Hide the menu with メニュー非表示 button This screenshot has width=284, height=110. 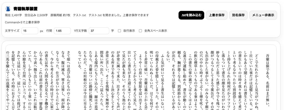pos(263,15)
